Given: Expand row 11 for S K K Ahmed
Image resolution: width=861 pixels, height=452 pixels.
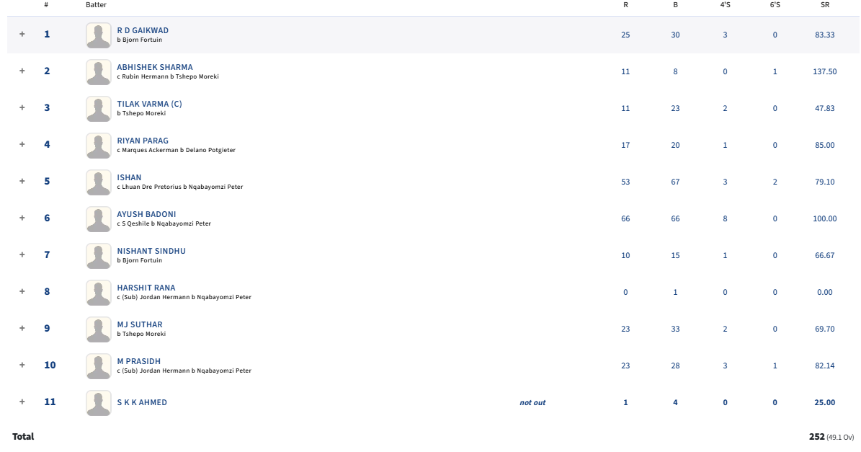Looking at the screenshot, I should pos(22,402).
